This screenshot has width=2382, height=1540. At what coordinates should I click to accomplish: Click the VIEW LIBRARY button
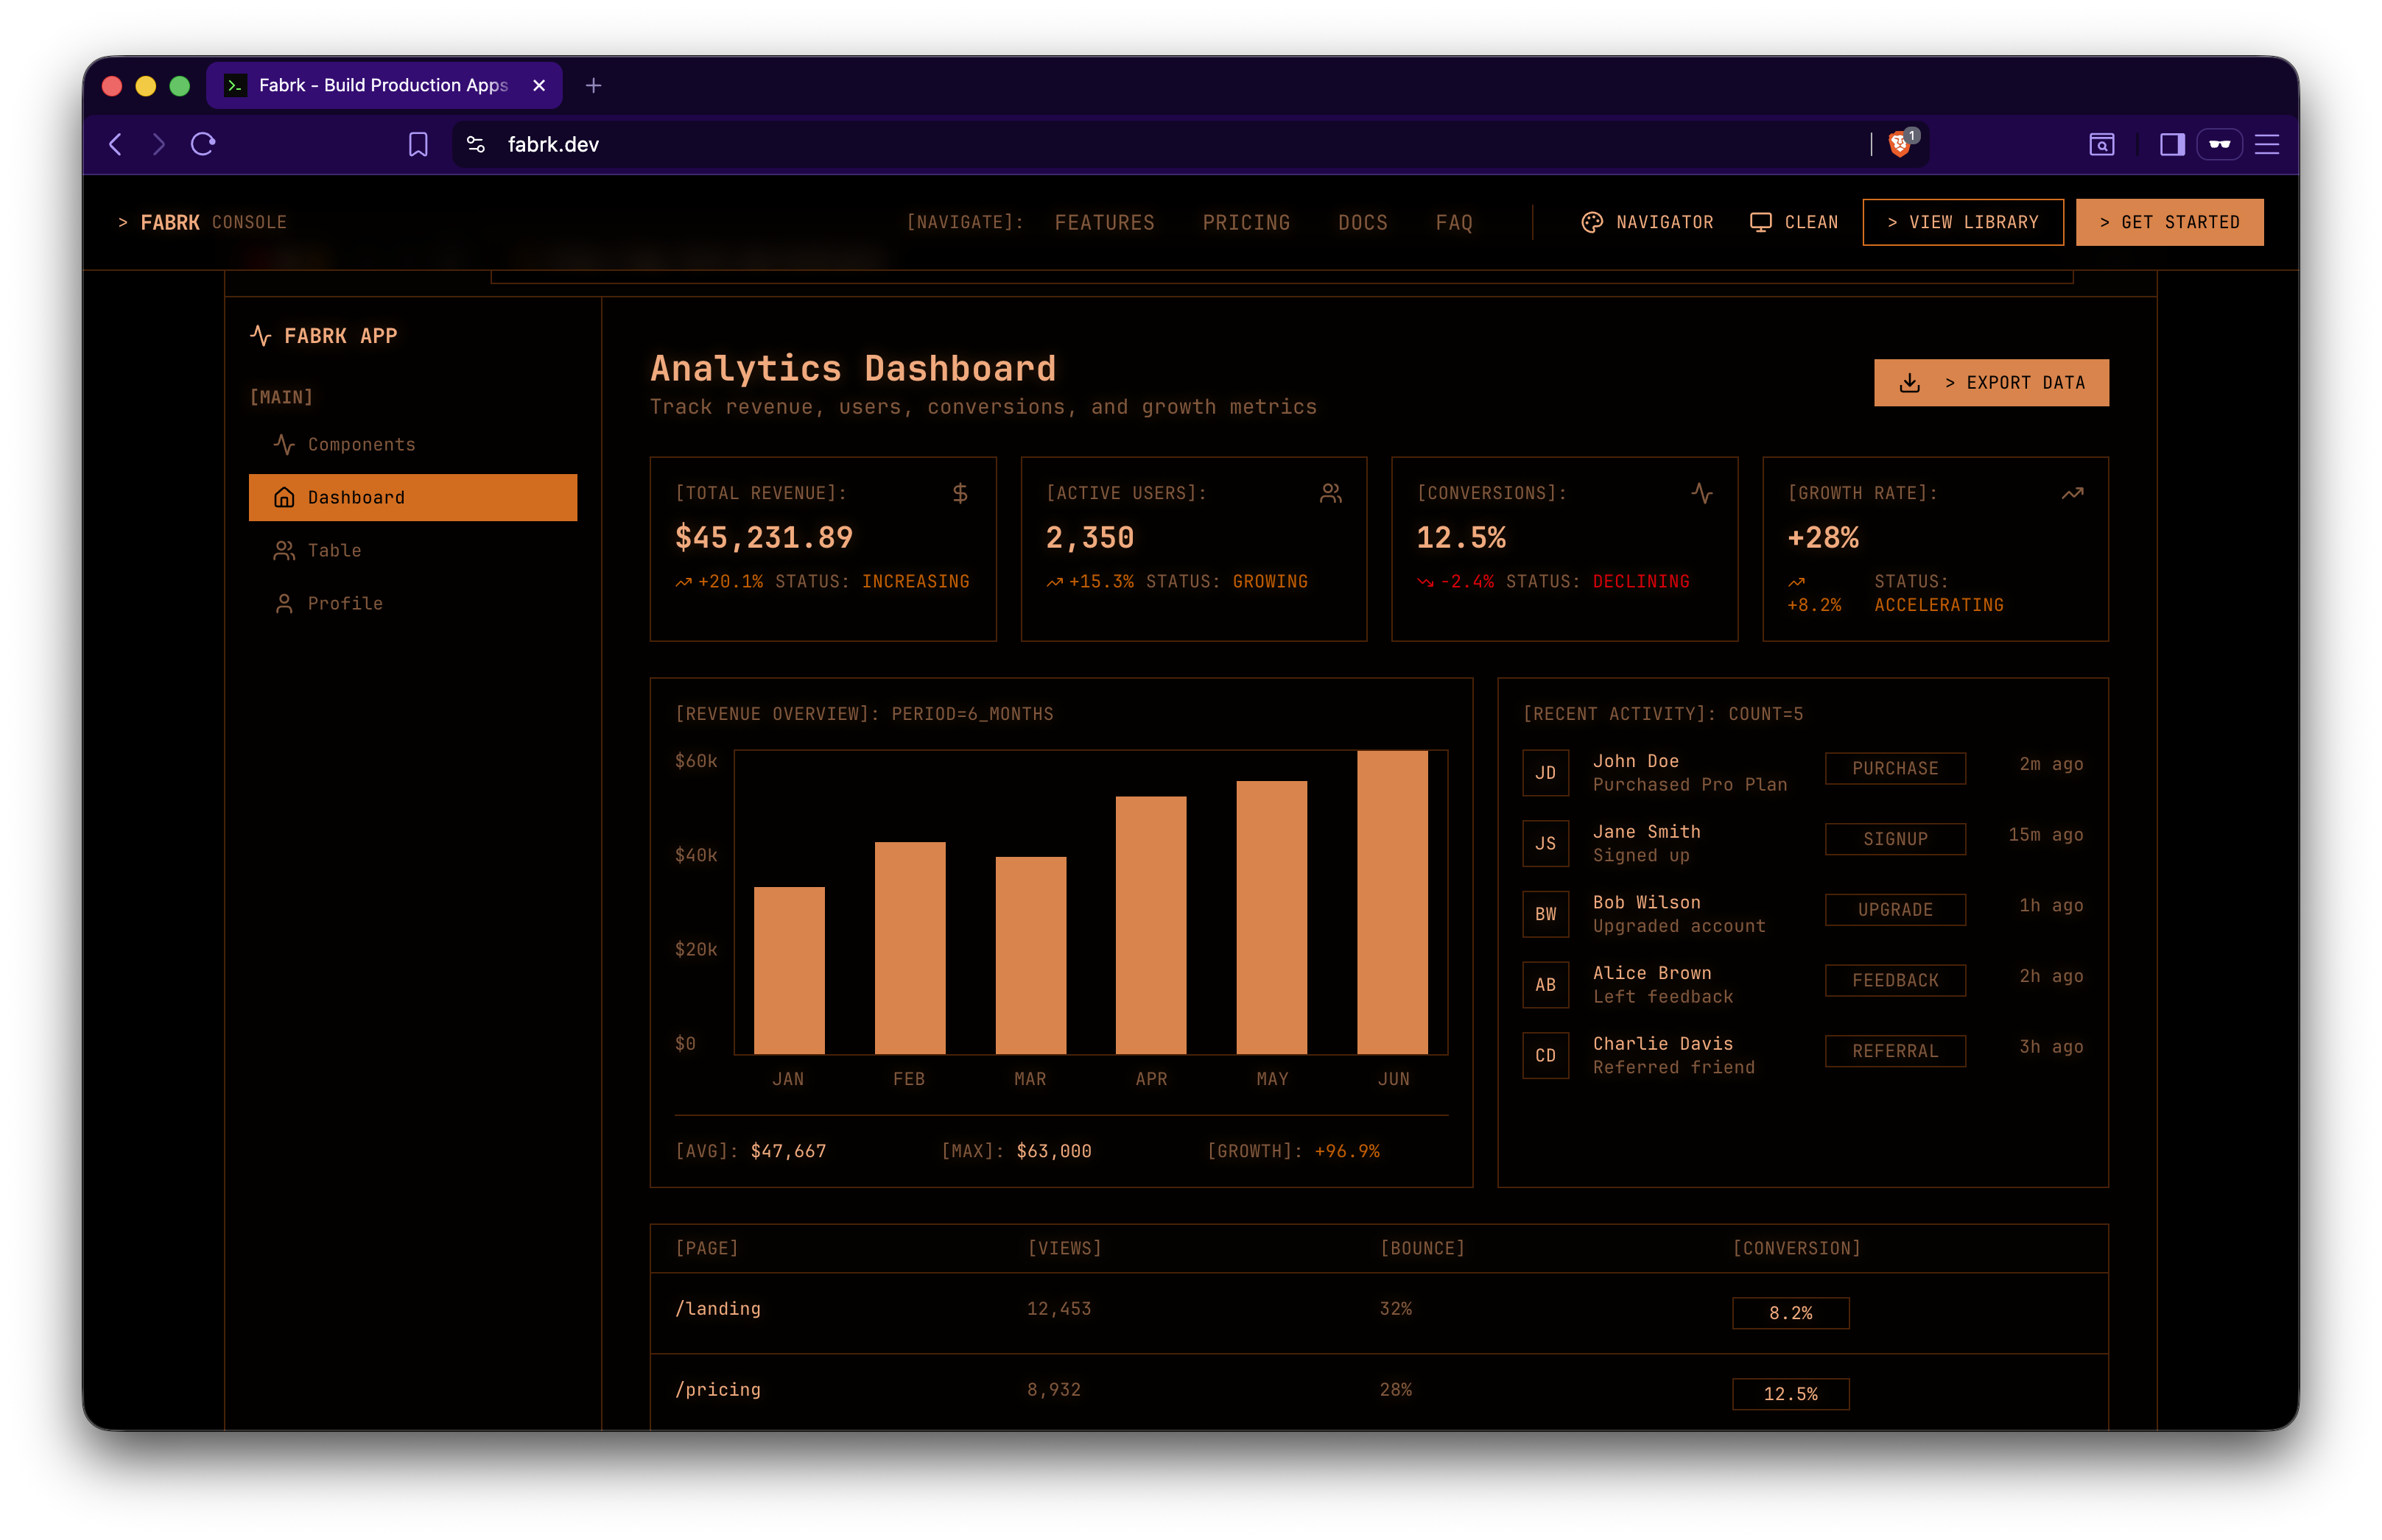click(1964, 222)
